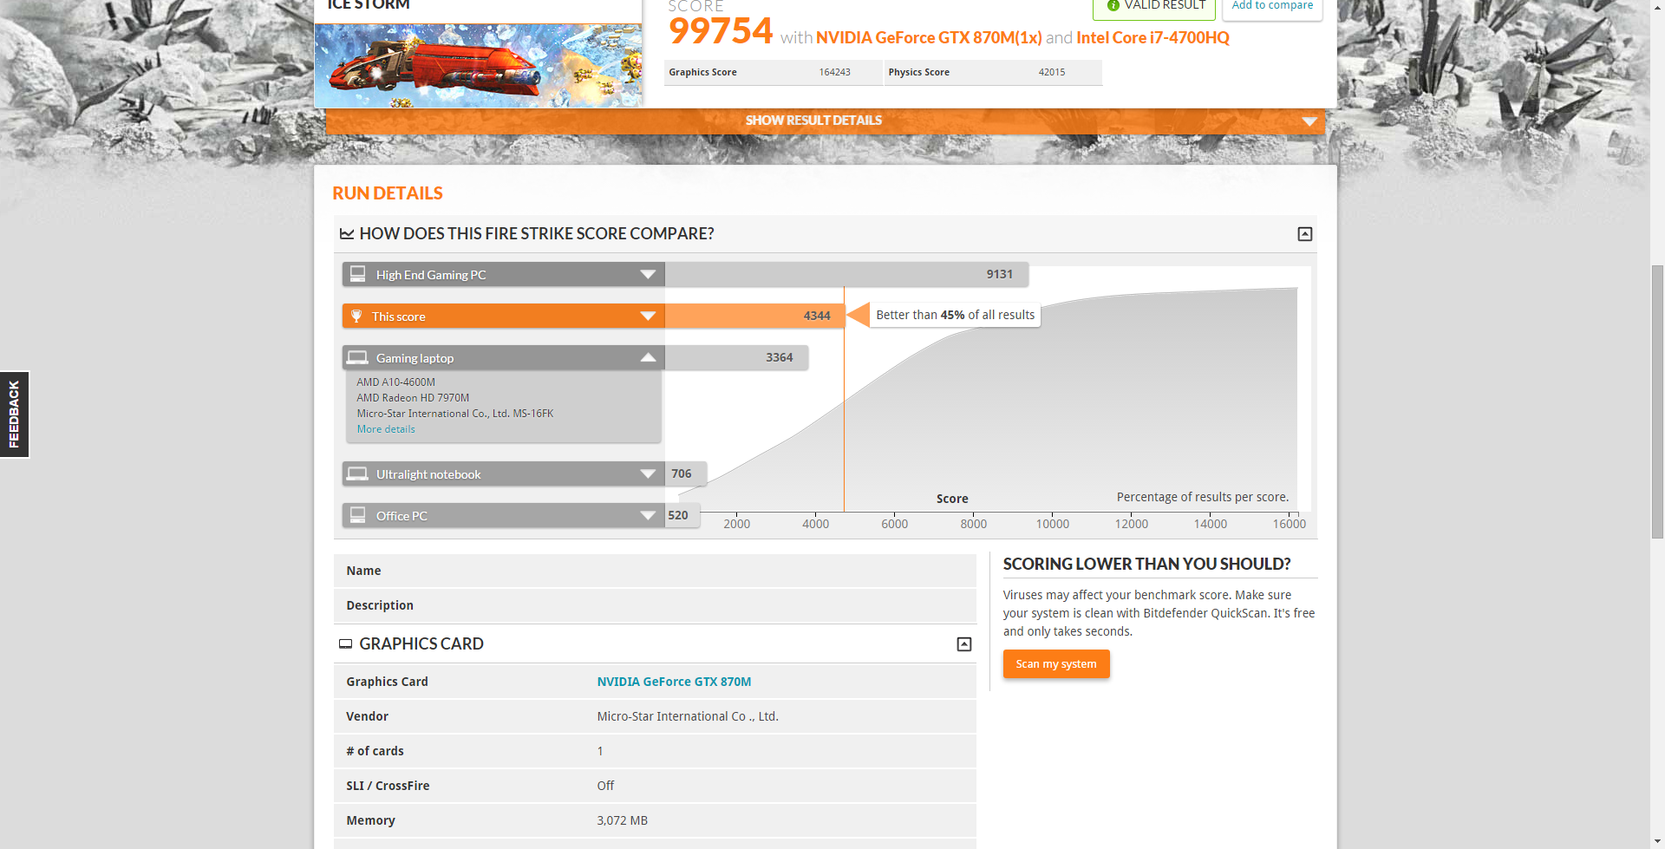Expand the Show Result Details bar
This screenshot has width=1665, height=849.
[825, 121]
